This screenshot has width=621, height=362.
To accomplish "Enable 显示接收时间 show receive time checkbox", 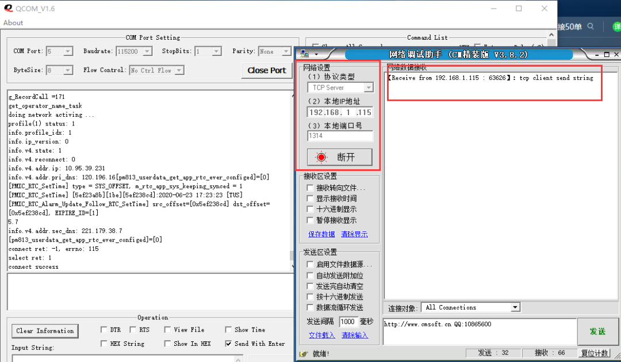I will point(310,199).
